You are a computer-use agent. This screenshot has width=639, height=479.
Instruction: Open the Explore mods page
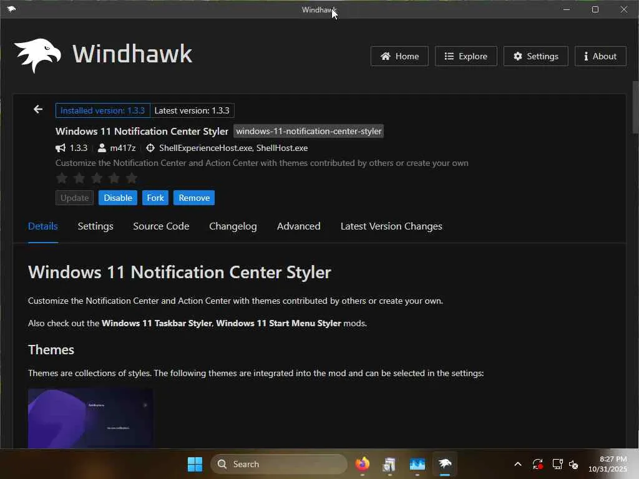[x=466, y=56]
